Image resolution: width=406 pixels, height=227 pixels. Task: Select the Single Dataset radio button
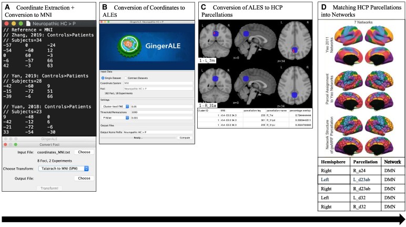103,78
